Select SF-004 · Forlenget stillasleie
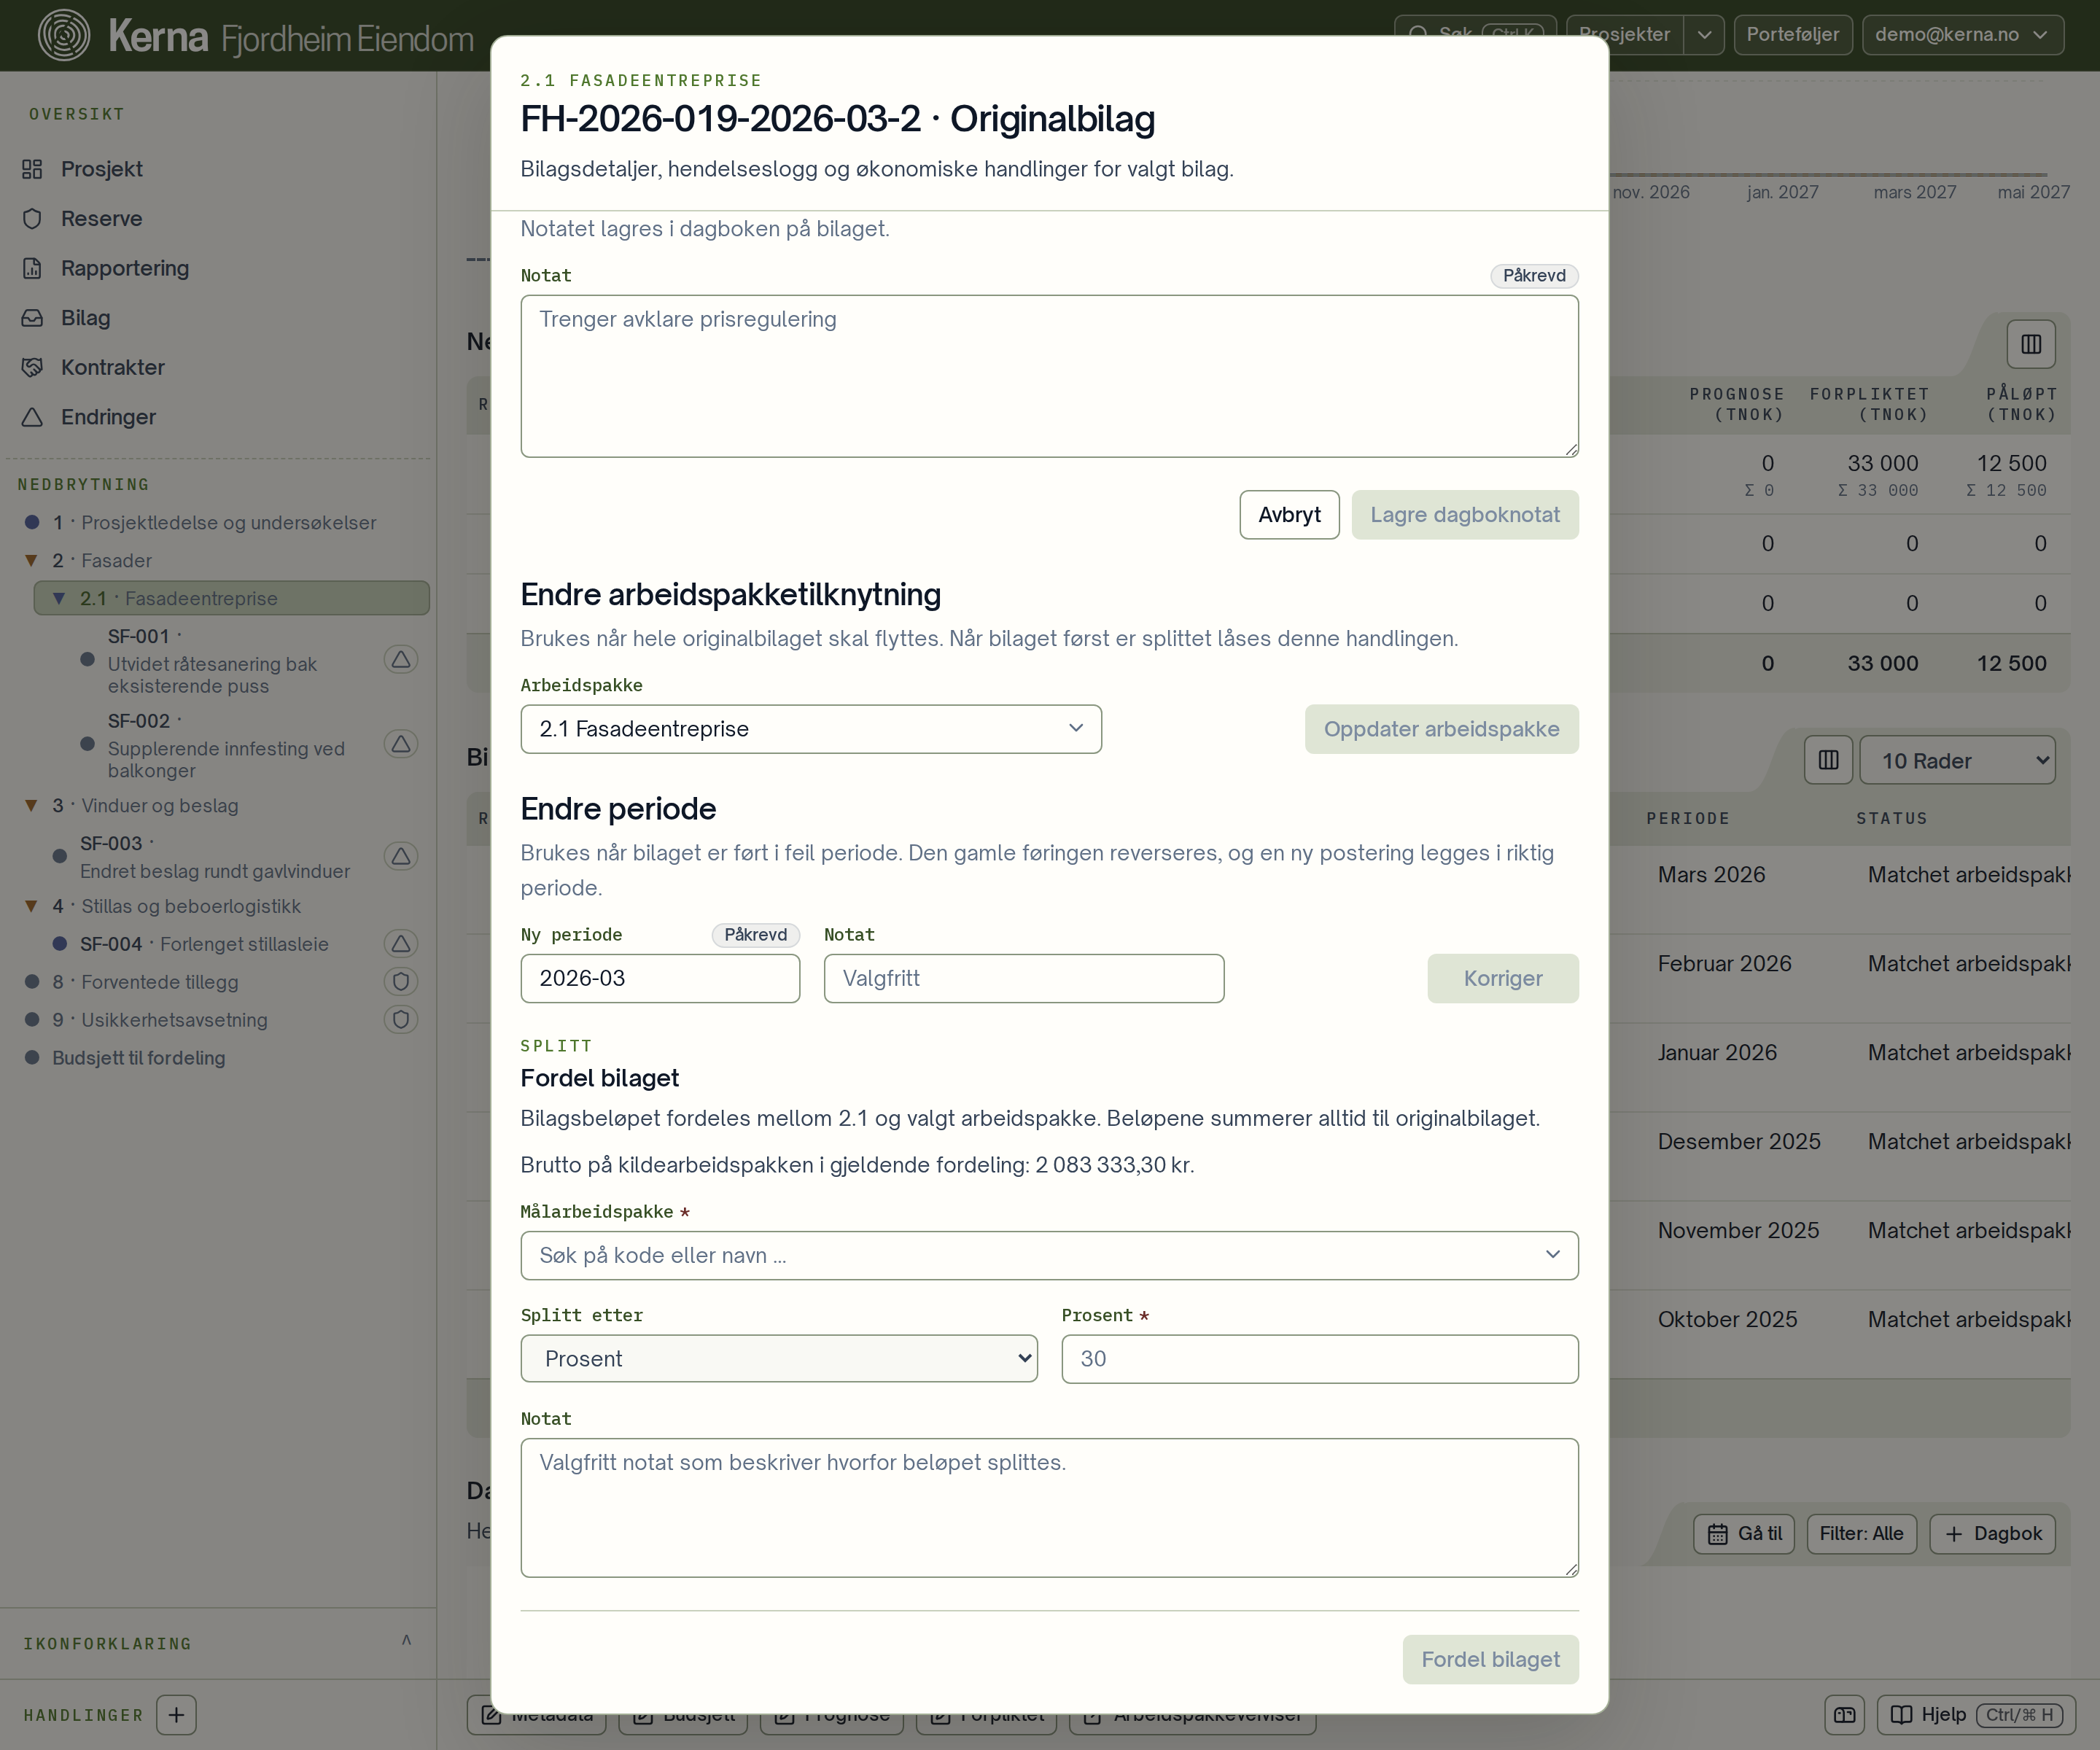 coord(203,945)
